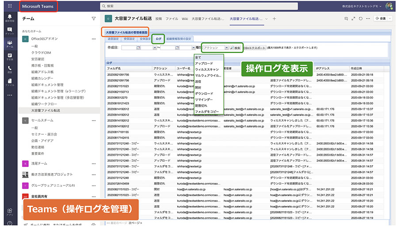Screen dimensions: 398x227
Task: Select リマインダー in the dropdown list
Action: click(209, 99)
